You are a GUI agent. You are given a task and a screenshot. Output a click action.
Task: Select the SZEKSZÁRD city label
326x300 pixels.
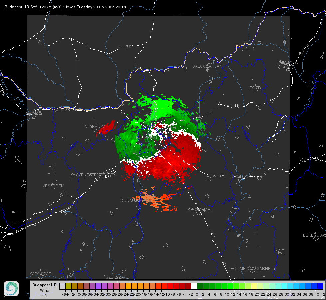[x=118, y=277]
